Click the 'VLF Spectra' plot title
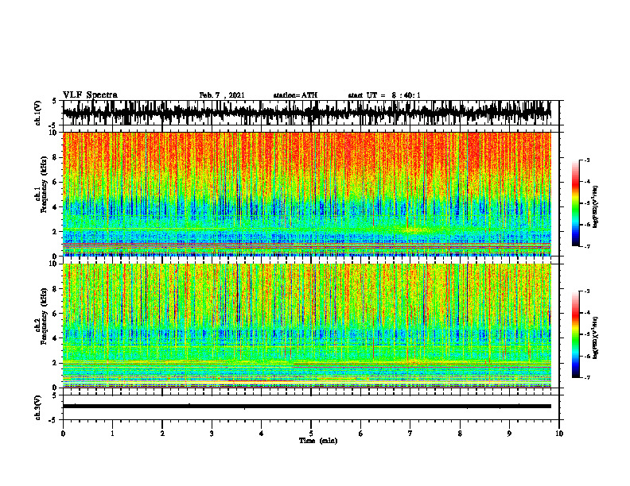 point(90,95)
